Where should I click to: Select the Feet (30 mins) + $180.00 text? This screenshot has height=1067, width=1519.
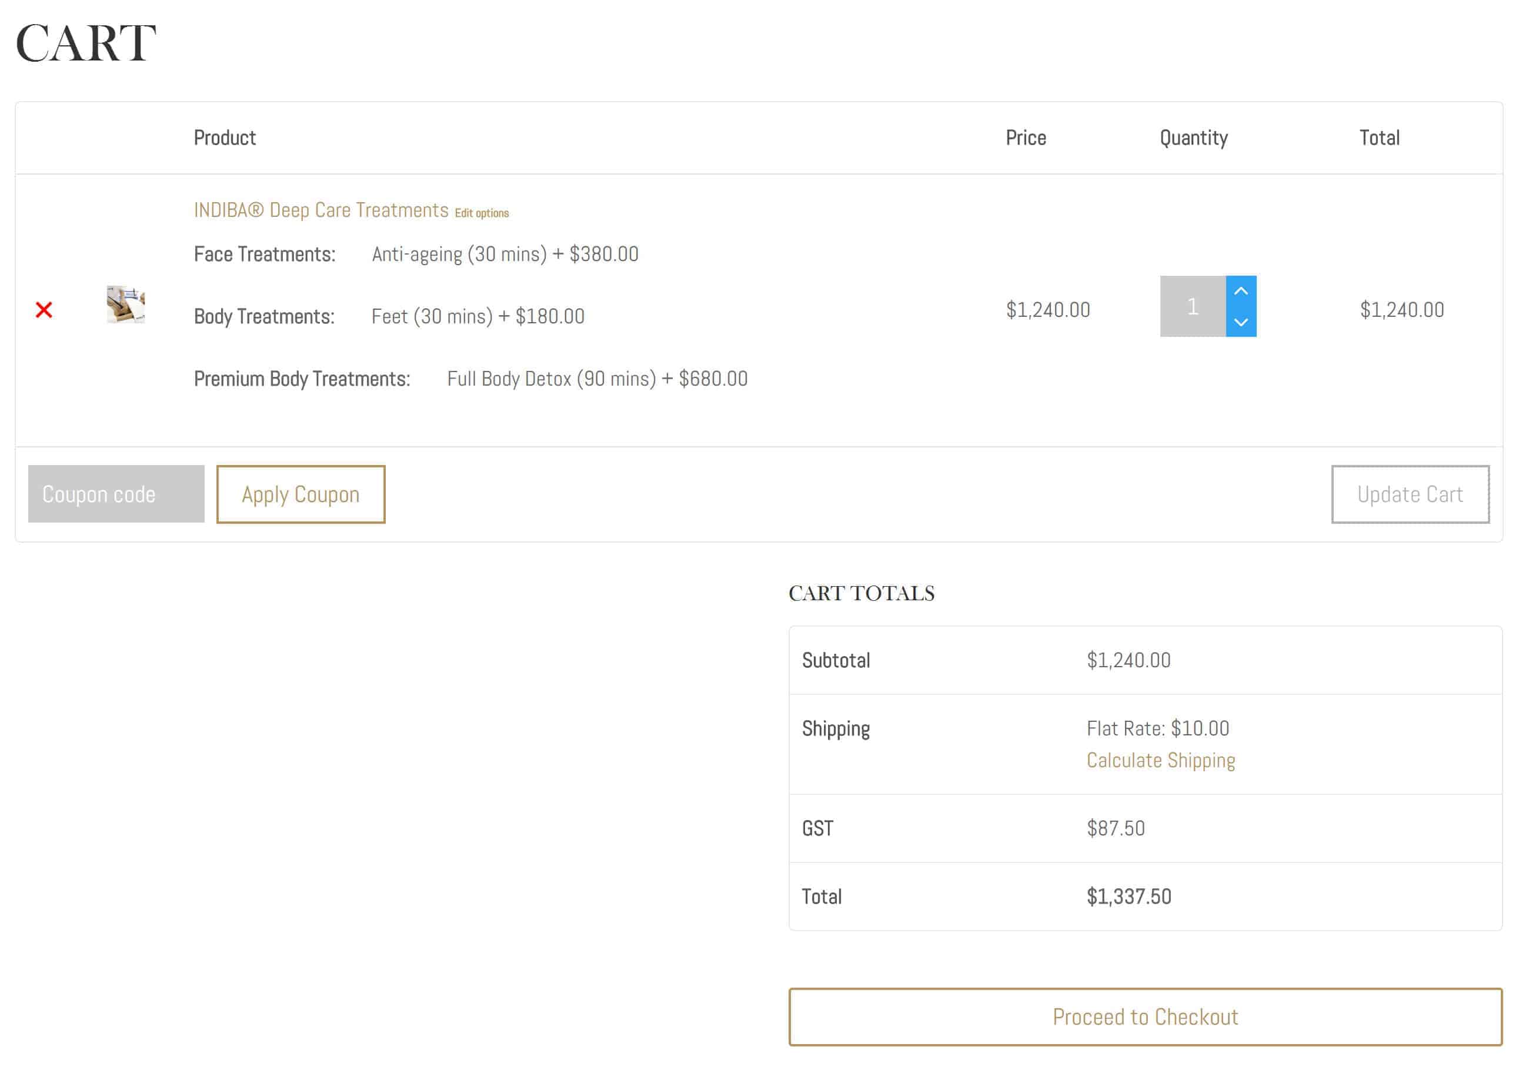tap(478, 316)
